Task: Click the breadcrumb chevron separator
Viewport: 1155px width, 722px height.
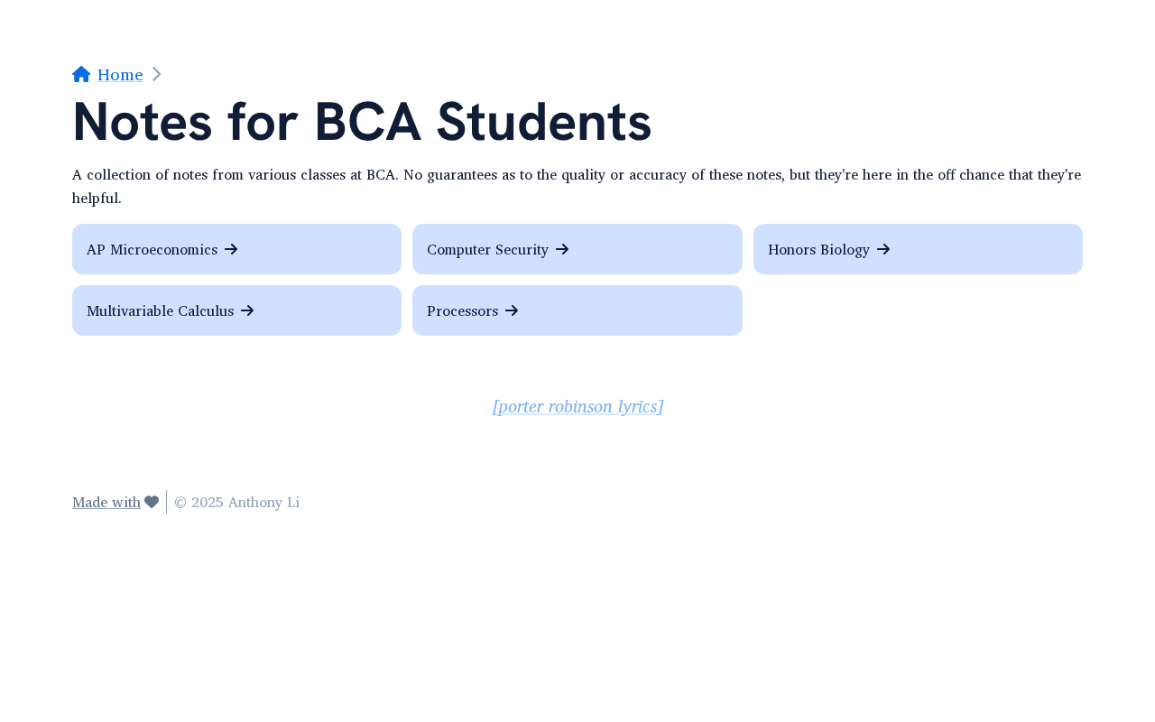Action: click(x=156, y=74)
